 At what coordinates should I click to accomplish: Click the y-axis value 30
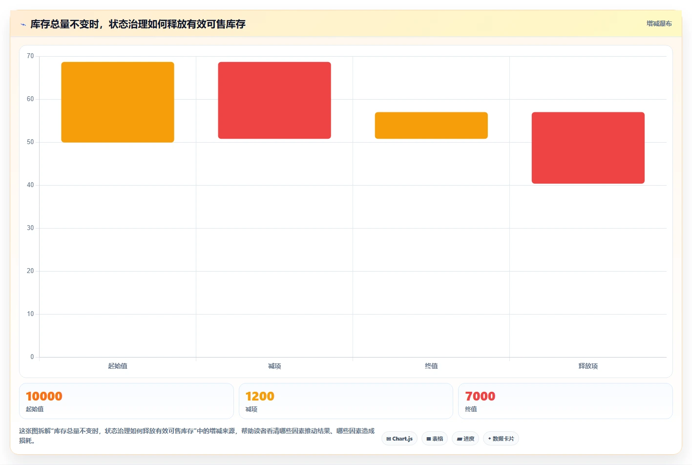click(x=30, y=228)
